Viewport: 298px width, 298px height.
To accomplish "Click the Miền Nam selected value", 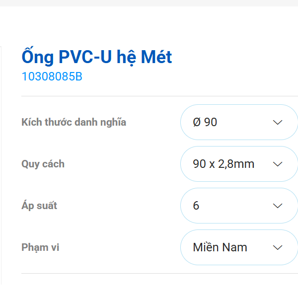I will pos(220,247).
